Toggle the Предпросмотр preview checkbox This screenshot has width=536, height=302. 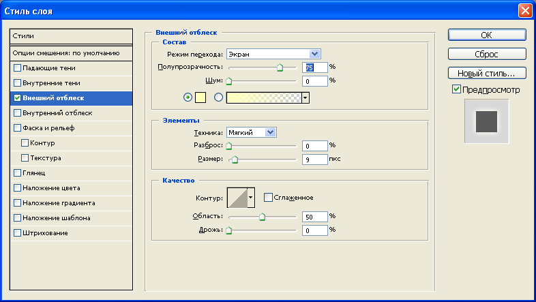click(x=456, y=89)
